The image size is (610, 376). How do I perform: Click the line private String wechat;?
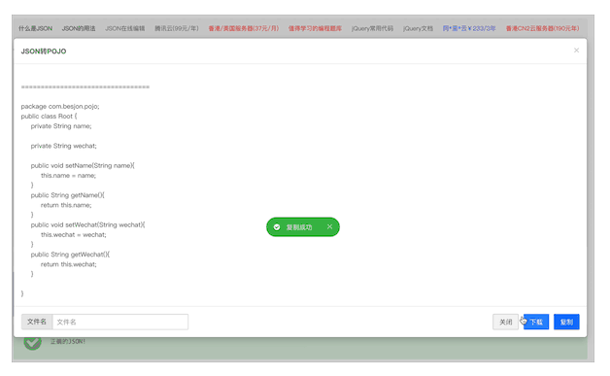pos(64,146)
